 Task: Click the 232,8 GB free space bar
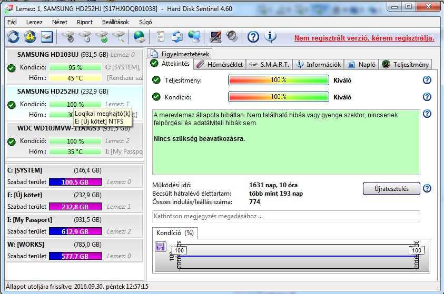75,207
